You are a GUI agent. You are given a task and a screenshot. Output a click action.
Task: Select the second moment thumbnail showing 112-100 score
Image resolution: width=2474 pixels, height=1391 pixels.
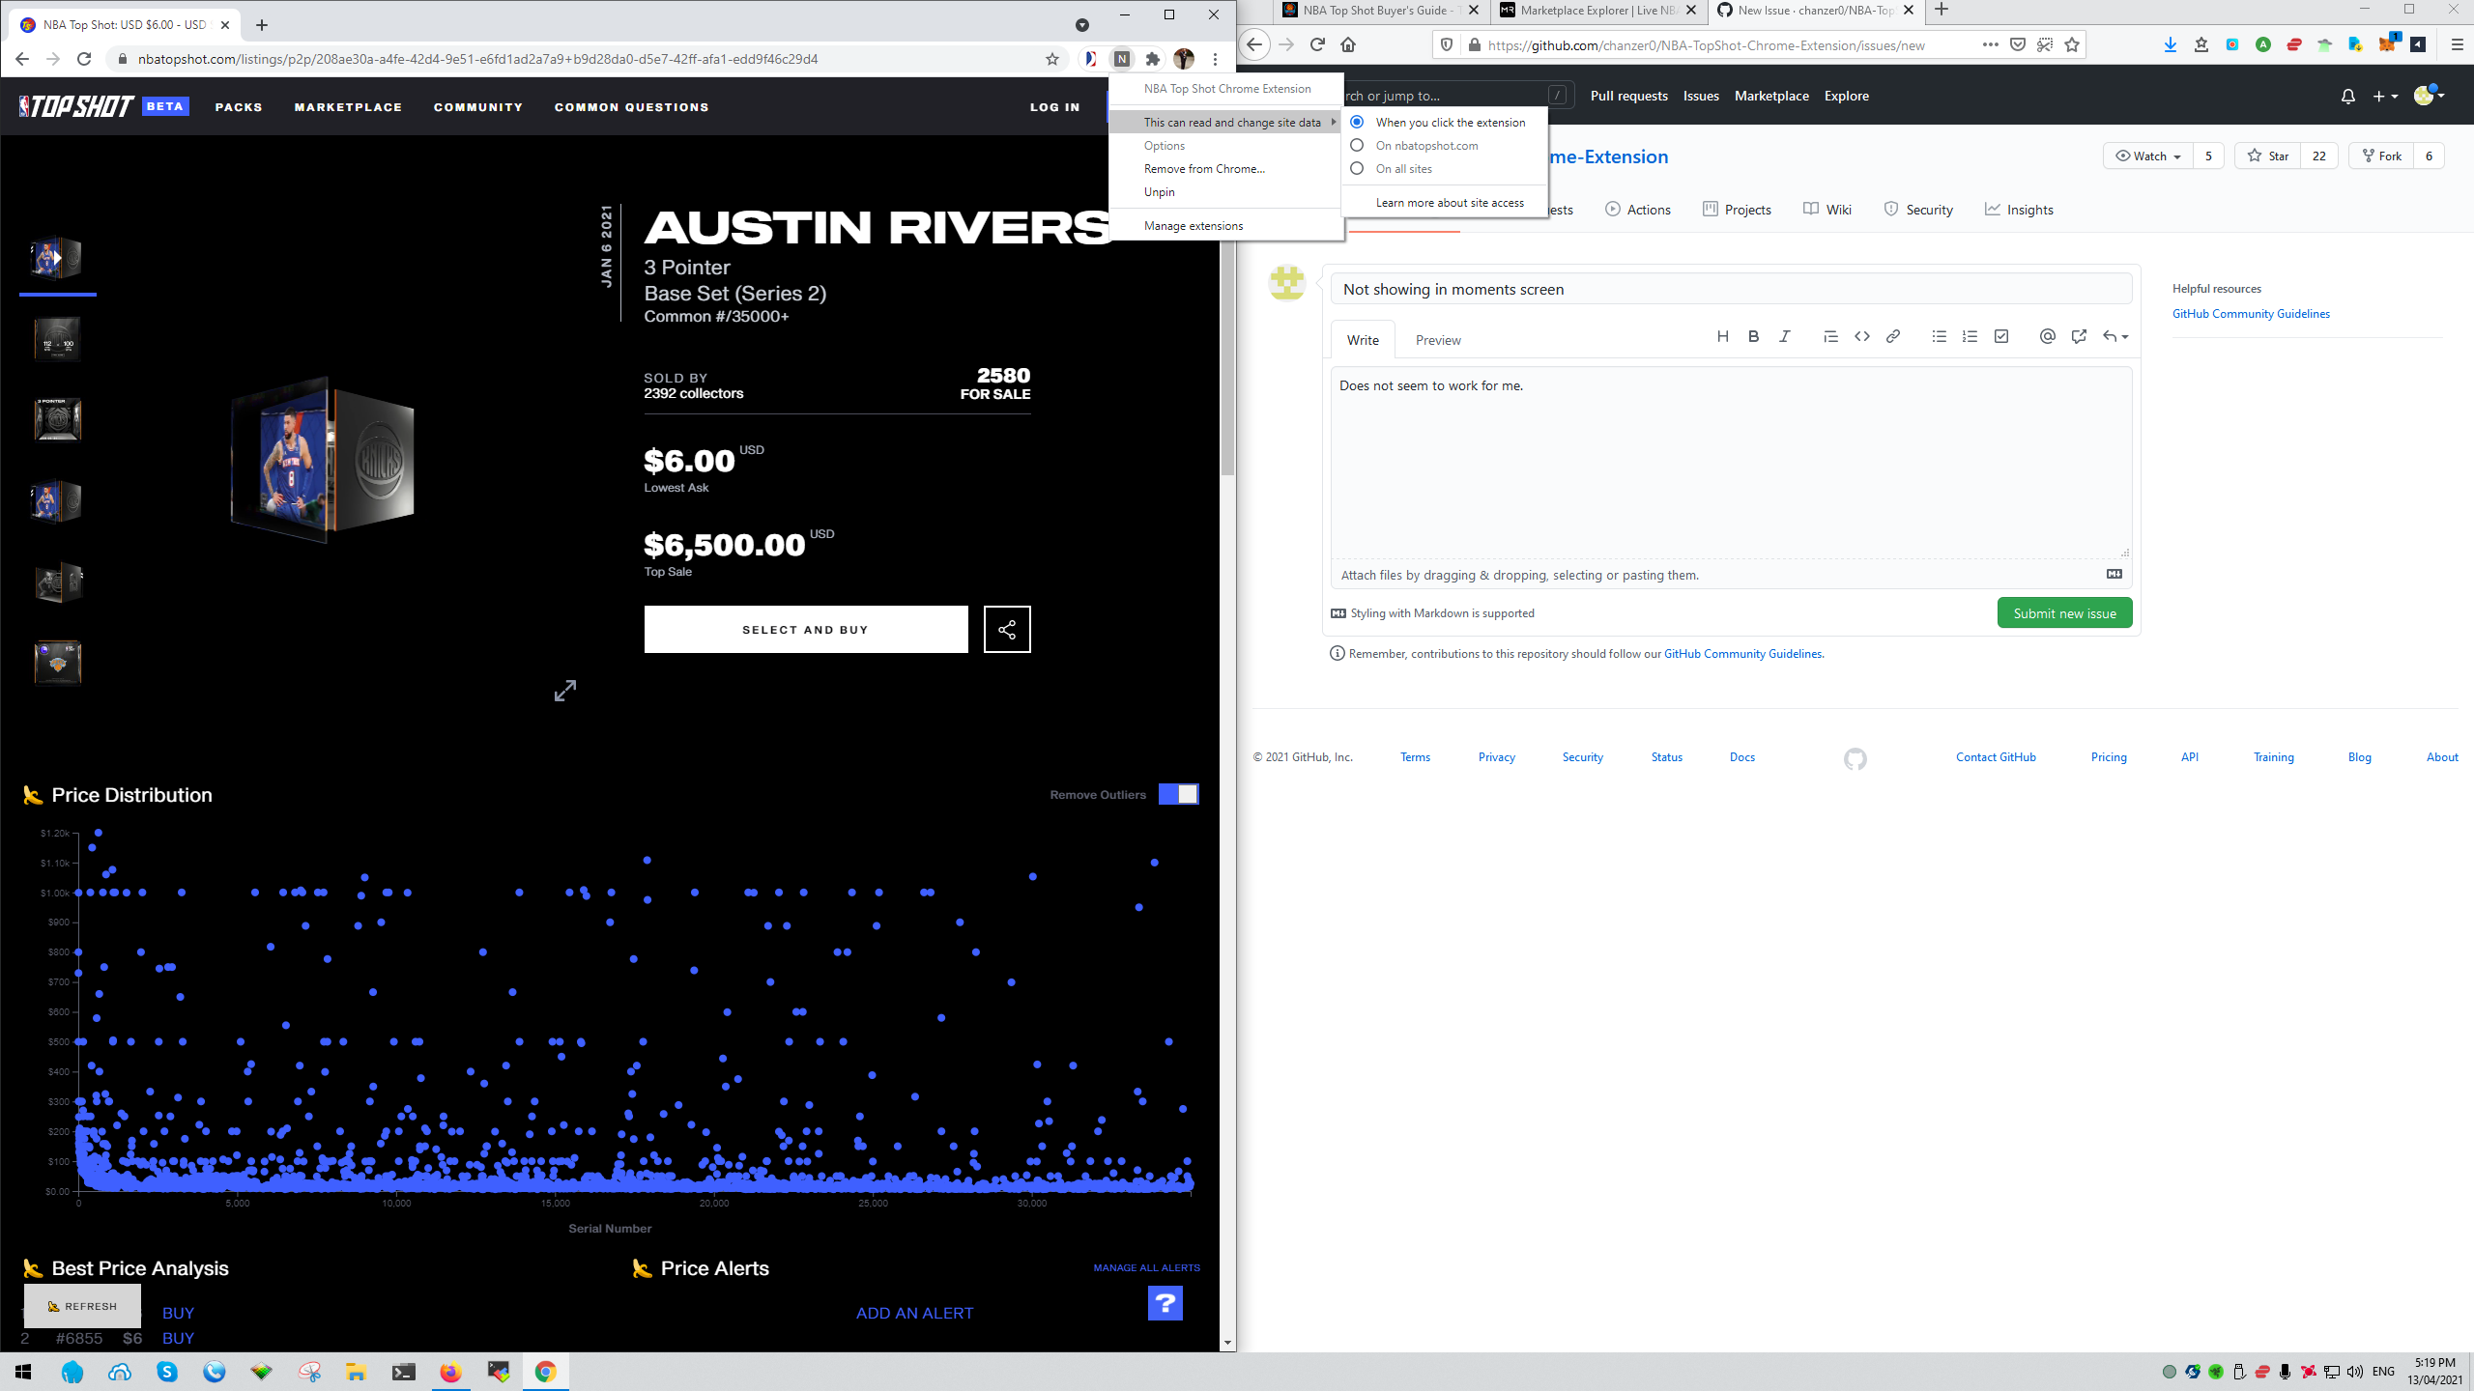click(57, 339)
